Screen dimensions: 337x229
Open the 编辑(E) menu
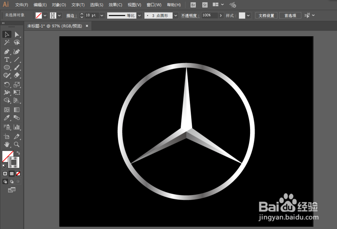(x=40, y=5)
